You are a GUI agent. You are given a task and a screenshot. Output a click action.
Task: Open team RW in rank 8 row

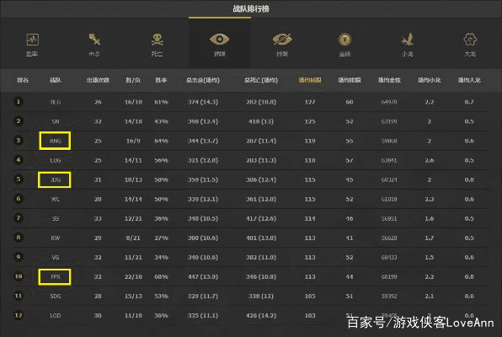pyautogui.click(x=56, y=238)
